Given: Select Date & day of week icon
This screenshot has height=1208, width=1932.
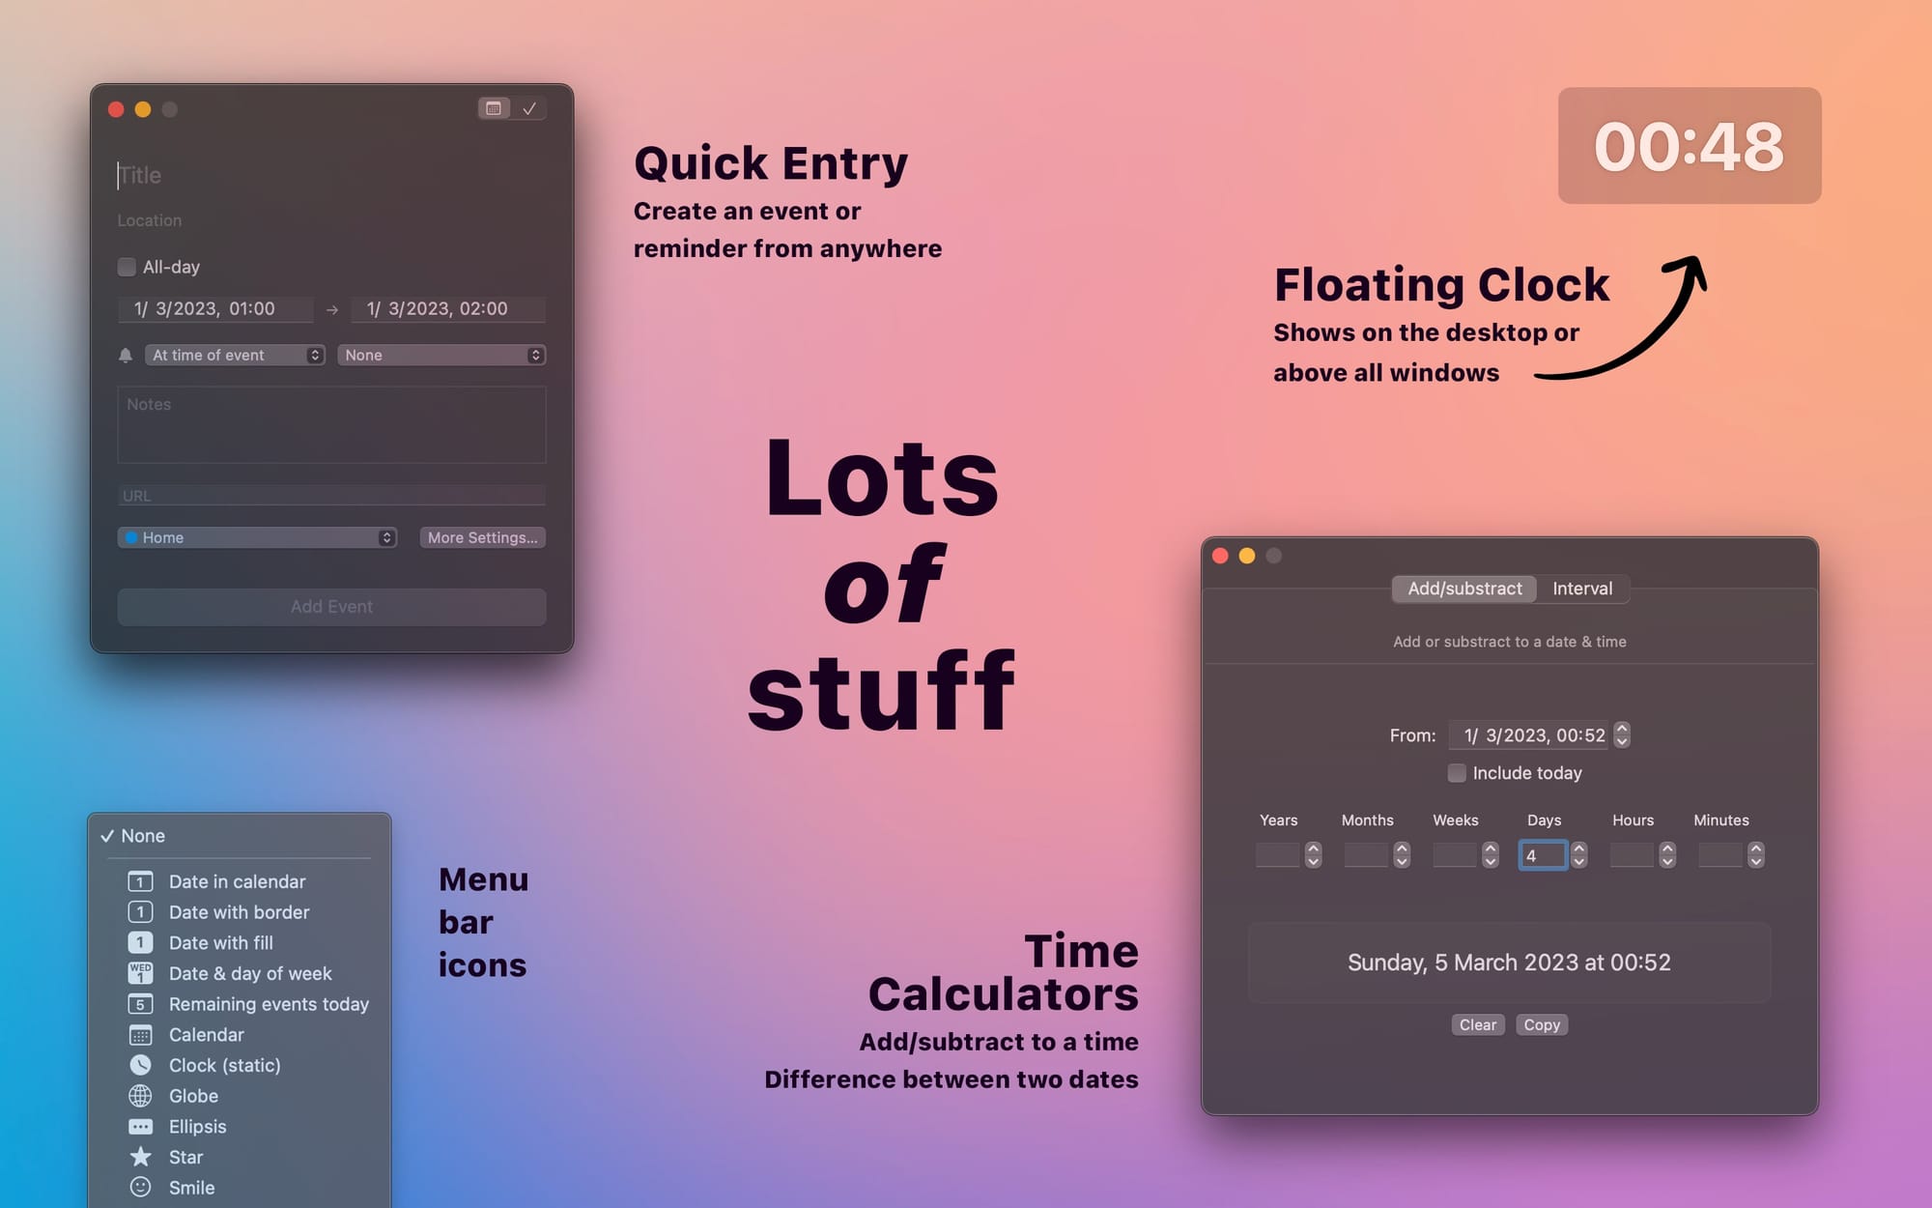Looking at the screenshot, I should [249, 973].
